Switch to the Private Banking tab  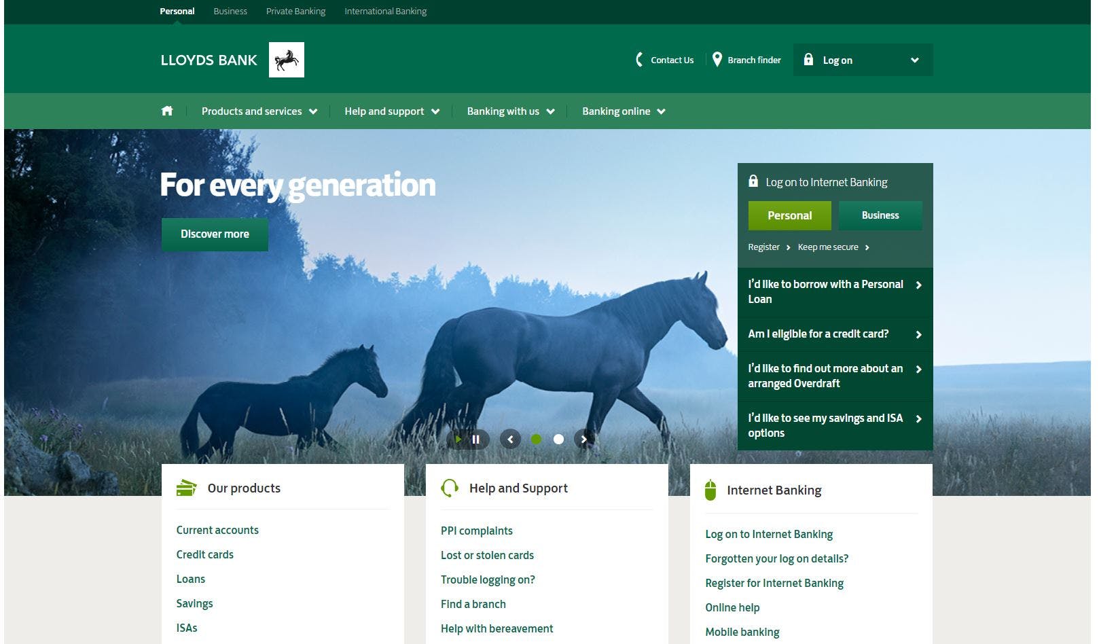[x=295, y=11]
